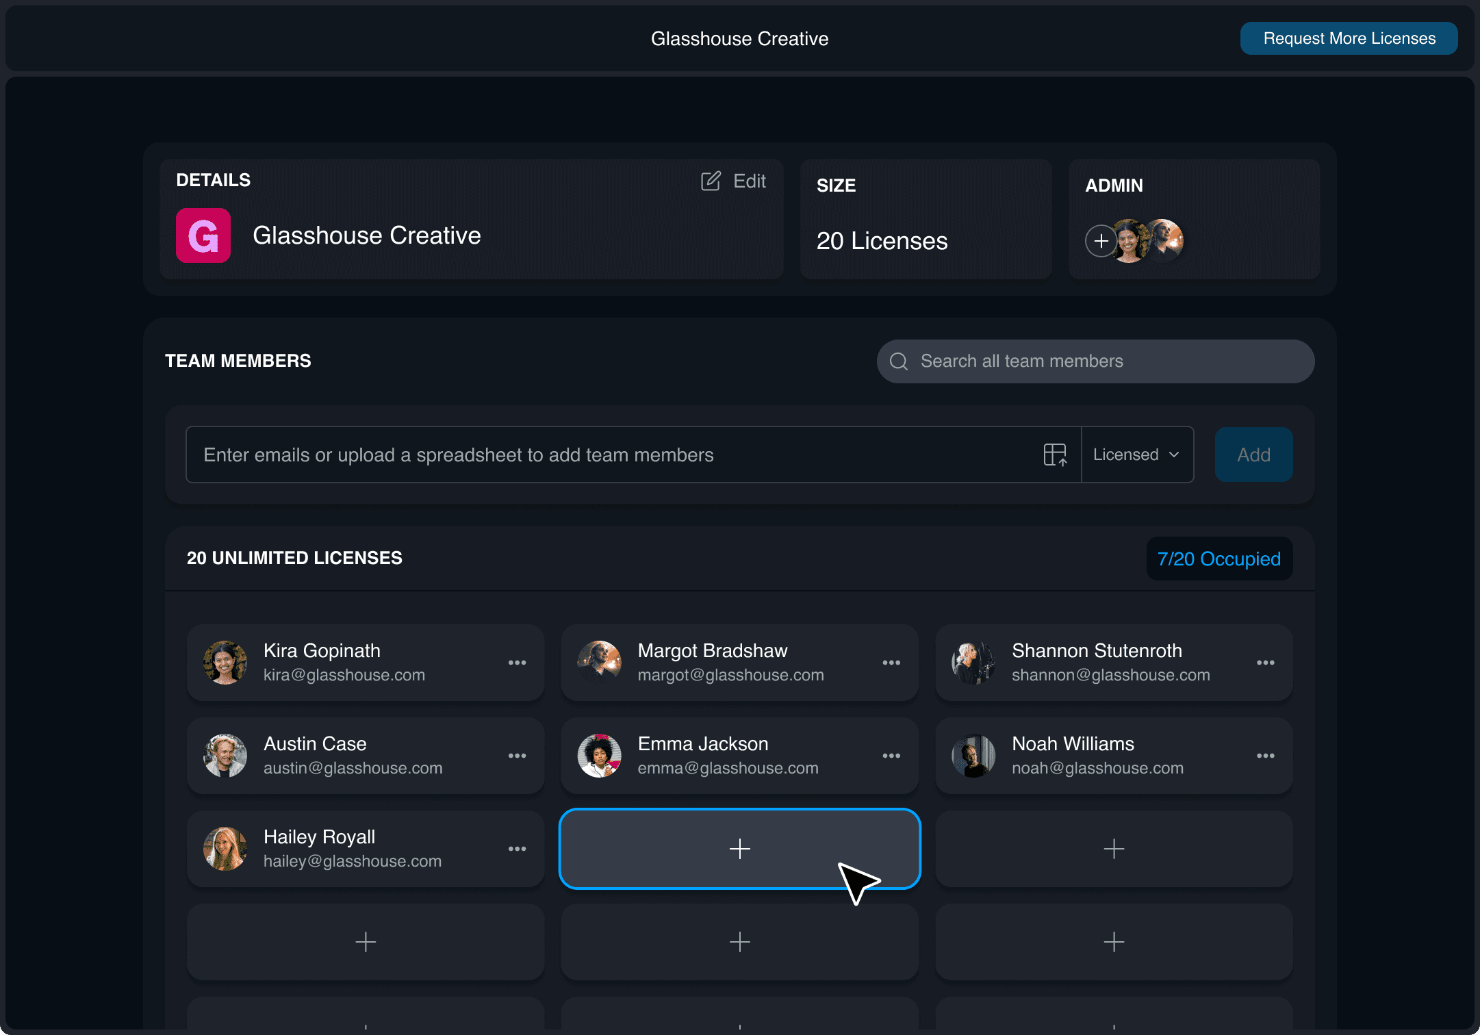The width and height of the screenshot is (1480, 1035).
Task: Open Margot Bradshaw's three-dot menu
Action: [891, 663]
